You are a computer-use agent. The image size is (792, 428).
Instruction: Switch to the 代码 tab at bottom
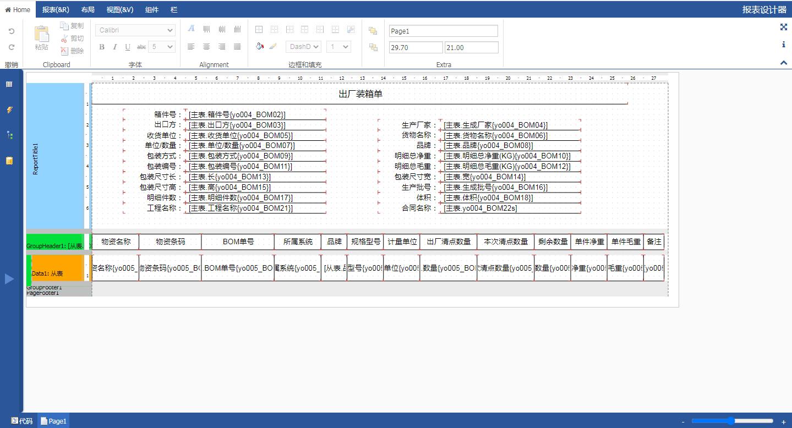22,421
